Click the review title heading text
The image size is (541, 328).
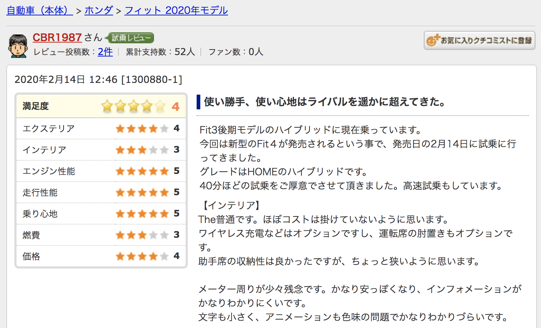pos(325,102)
